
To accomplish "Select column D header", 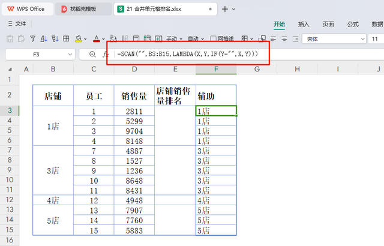I will tap(134, 69).
